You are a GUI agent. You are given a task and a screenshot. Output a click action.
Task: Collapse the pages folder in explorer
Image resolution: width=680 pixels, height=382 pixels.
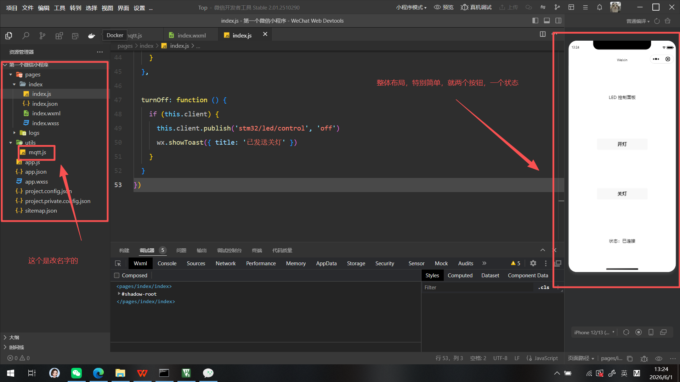(x=11, y=75)
